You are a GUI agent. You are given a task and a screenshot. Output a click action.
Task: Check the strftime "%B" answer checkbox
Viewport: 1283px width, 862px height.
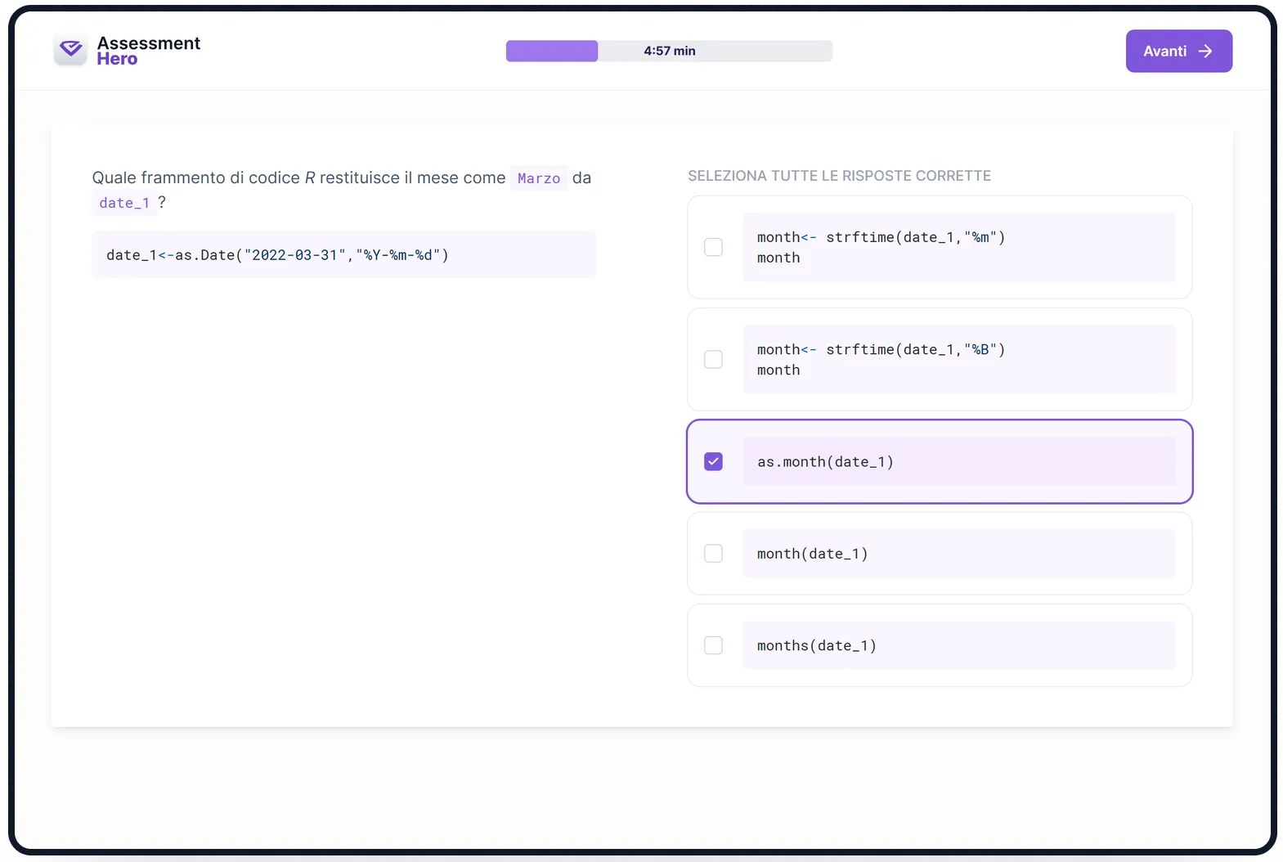(x=713, y=359)
